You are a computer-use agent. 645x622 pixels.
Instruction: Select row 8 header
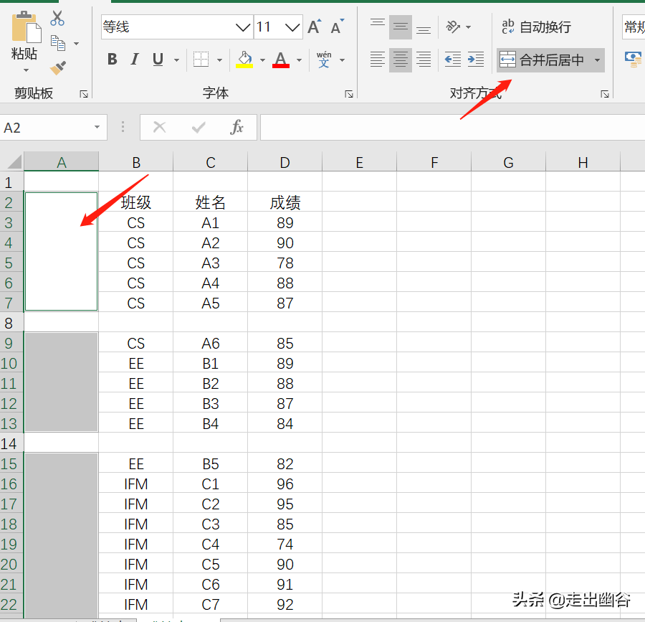point(11,323)
